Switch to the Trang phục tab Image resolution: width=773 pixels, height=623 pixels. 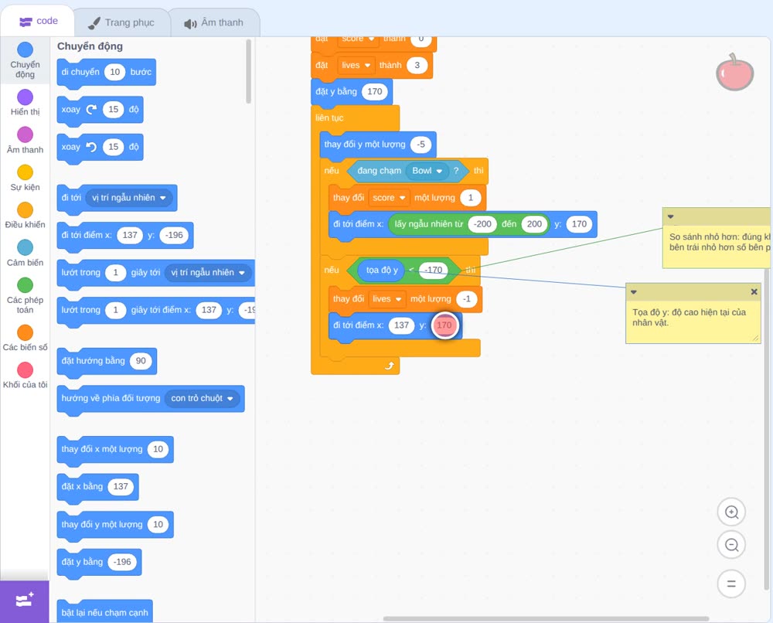pyautogui.click(x=121, y=22)
